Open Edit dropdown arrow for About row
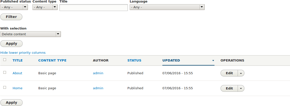The width and height of the screenshot is (290, 106). (241, 73)
